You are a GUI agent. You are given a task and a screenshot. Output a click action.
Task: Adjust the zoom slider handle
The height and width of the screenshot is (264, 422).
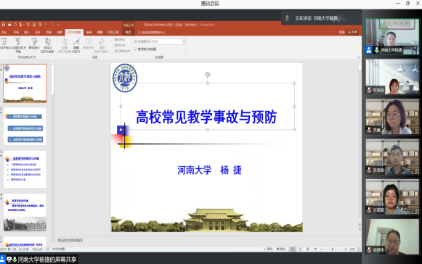click(x=333, y=249)
